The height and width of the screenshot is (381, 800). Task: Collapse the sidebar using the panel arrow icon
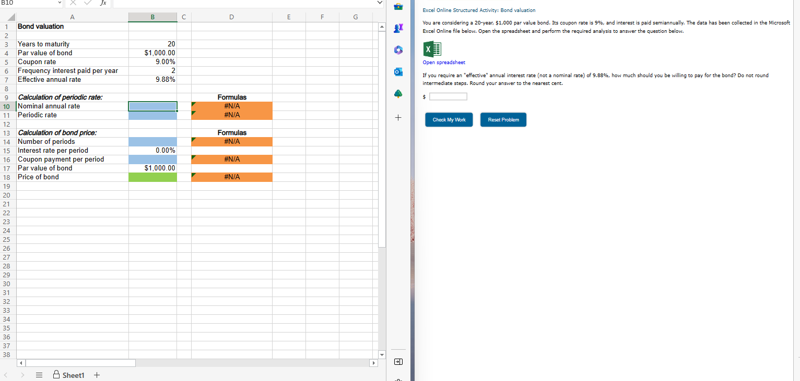click(398, 361)
